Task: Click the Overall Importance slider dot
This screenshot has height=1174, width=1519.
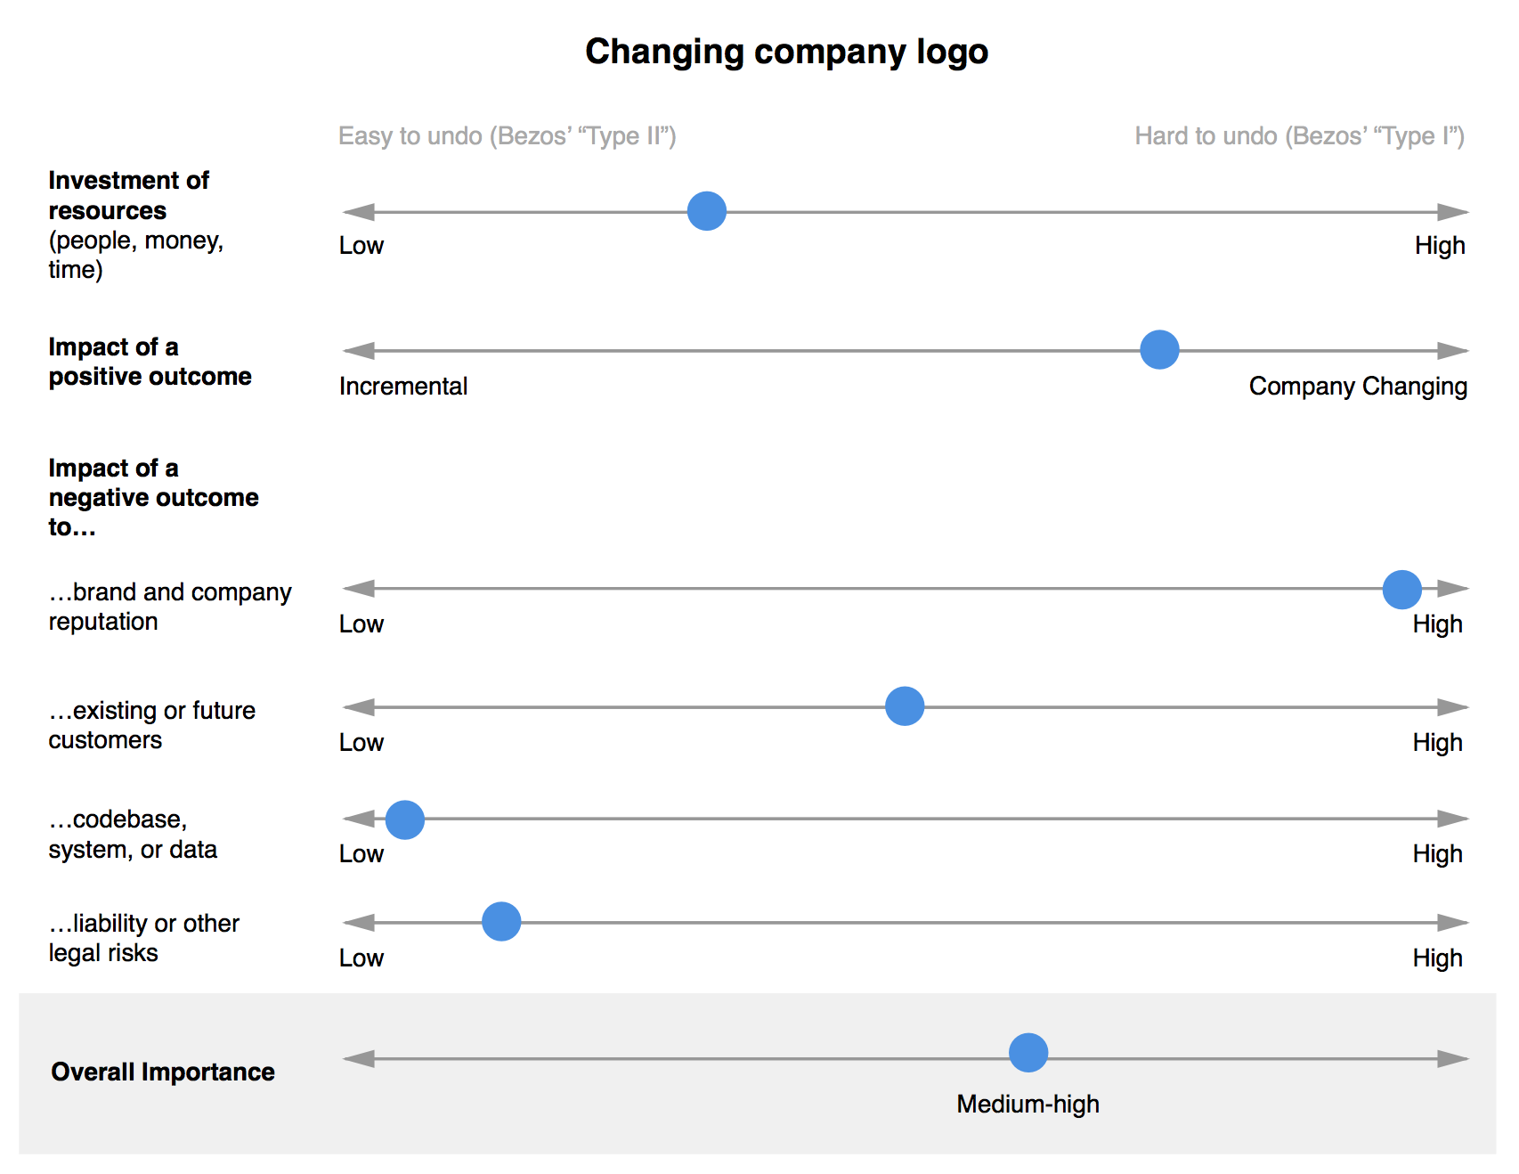Action: tap(1028, 1053)
